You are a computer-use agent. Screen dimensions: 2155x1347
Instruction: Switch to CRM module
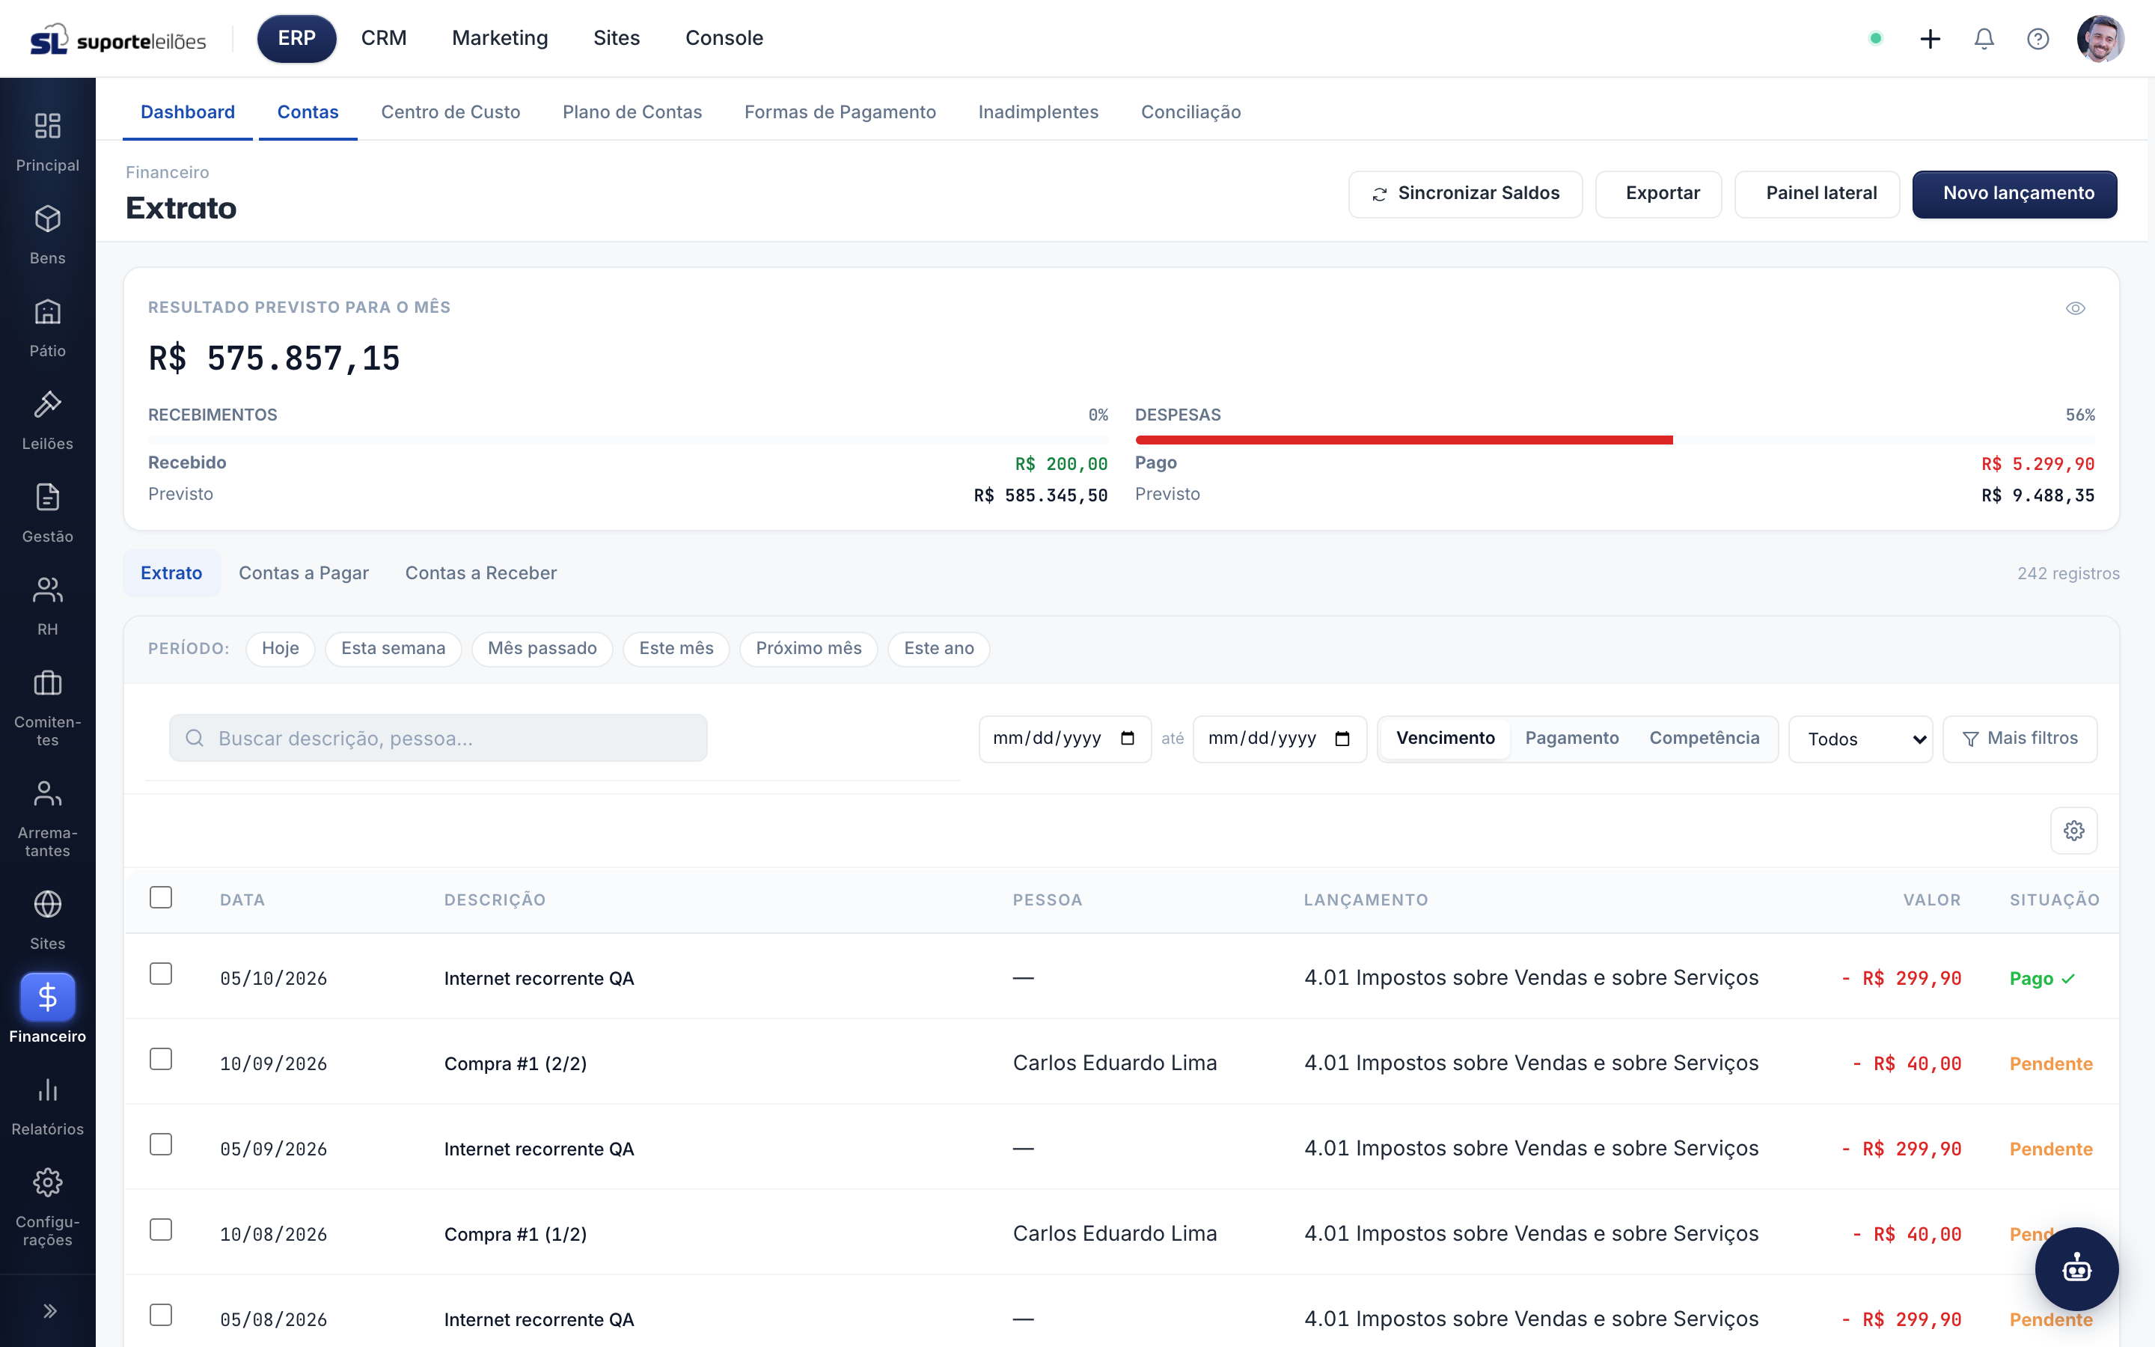[x=384, y=38]
